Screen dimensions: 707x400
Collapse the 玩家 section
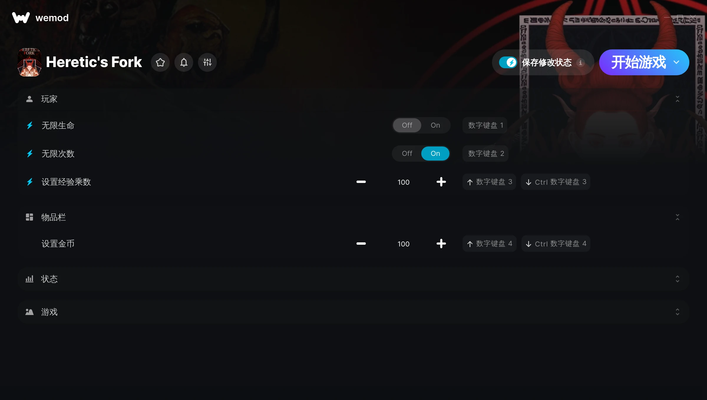678,99
